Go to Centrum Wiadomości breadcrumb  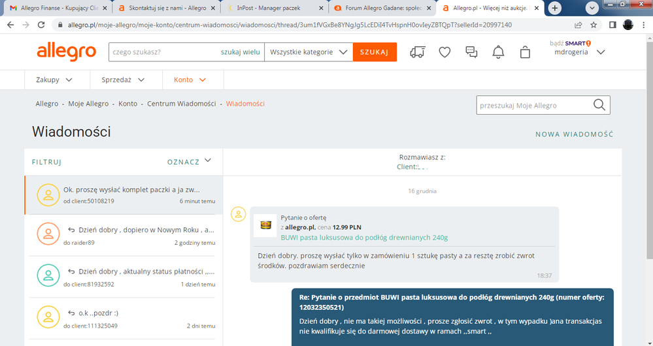pyautogui.click(x=182, y=104)
